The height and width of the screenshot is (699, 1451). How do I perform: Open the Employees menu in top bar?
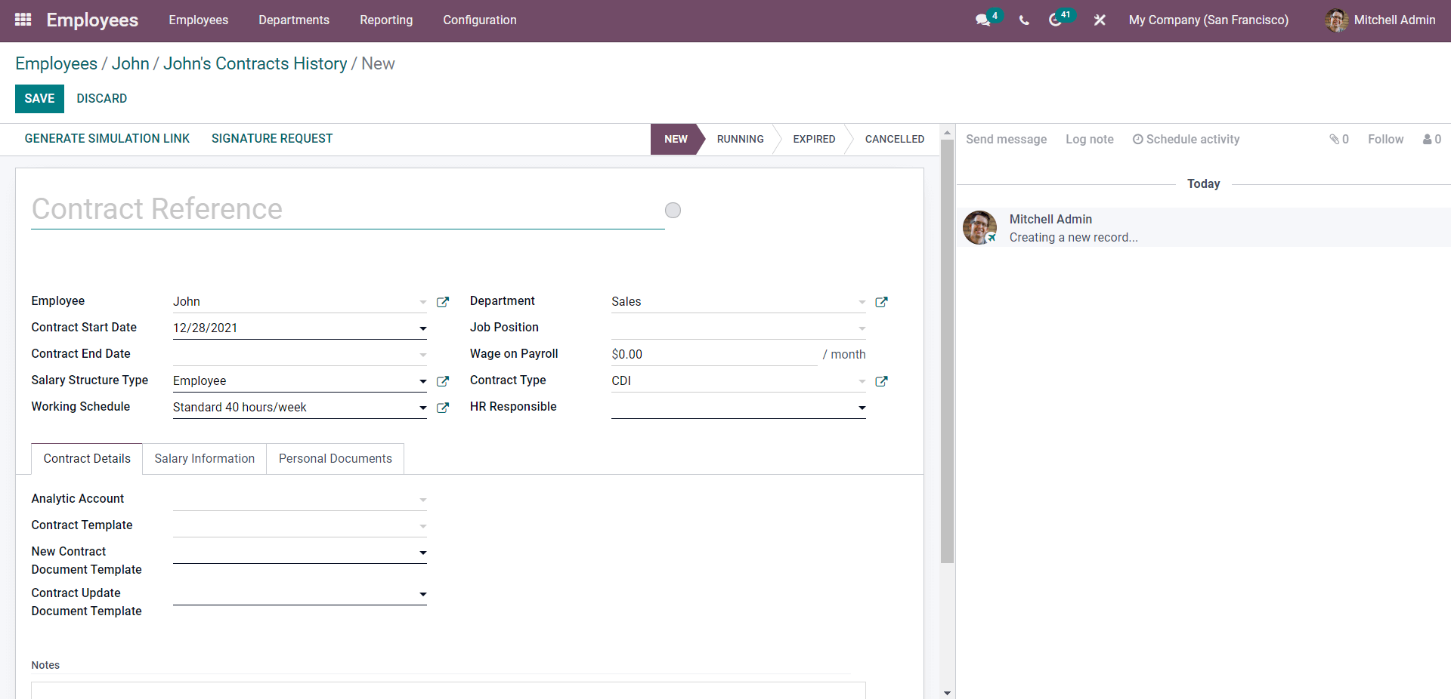click(x=198, y=20)
